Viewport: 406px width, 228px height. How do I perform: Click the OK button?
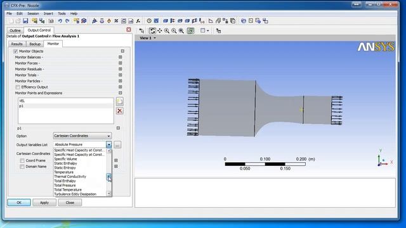point(19,203)
